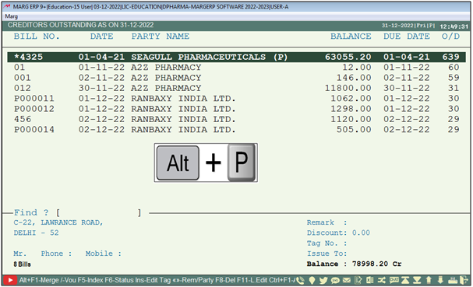Click the location pin icon
The image size is (473, 287).
pyautogui.click(x=312, y=280)
